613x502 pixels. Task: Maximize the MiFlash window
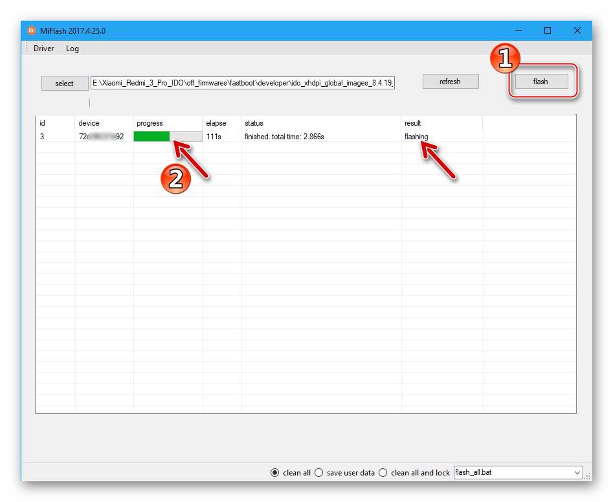pos(548,30)
